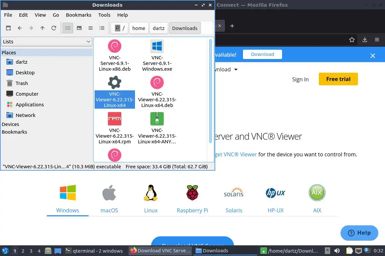Click the yellow Free trial button
Image resolution: width=385 pixels, height=256 pixels.
338,79
